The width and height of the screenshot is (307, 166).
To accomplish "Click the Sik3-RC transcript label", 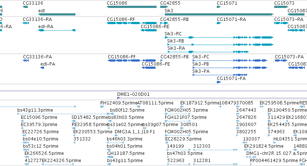I will [173, 34].
